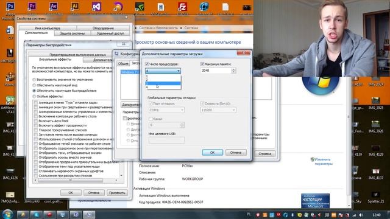The image size is (390, 219).
Task: Enable Гладкое прокручивание списков checkbox
Action: 36,130
